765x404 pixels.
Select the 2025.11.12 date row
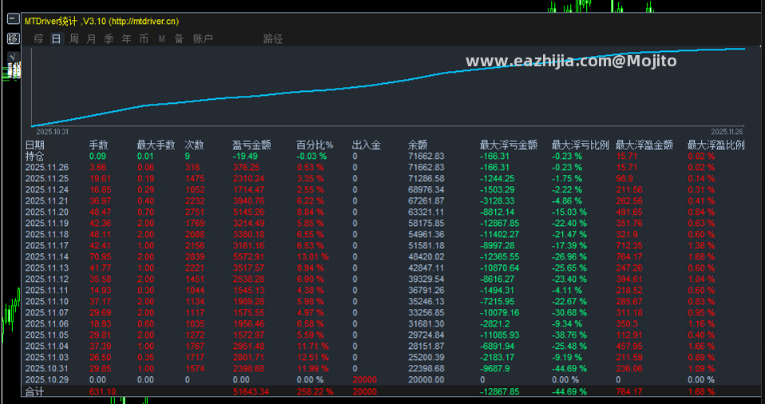coord(47,279)
